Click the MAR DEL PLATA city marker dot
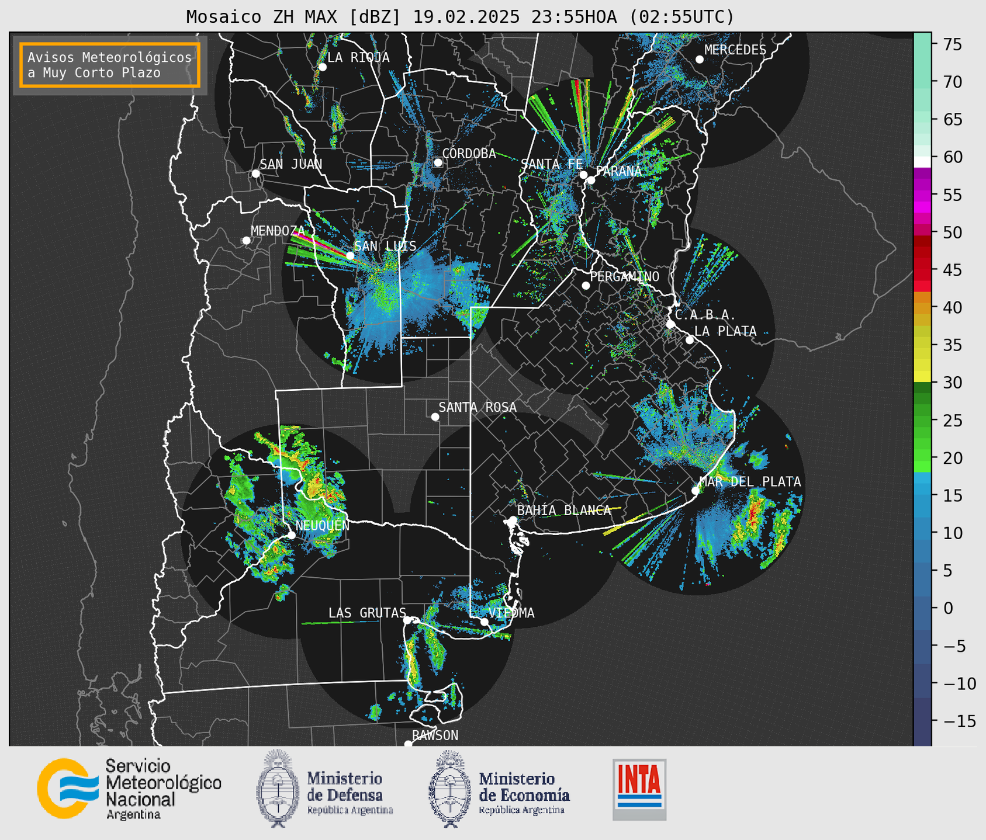The width and height of the screenshot is (986, 840). tap(696, 491)
